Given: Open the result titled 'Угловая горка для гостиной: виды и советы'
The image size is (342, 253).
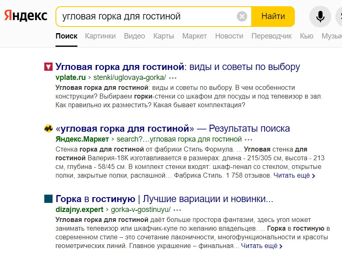Looking at the screenshot, I should (178, 67).
